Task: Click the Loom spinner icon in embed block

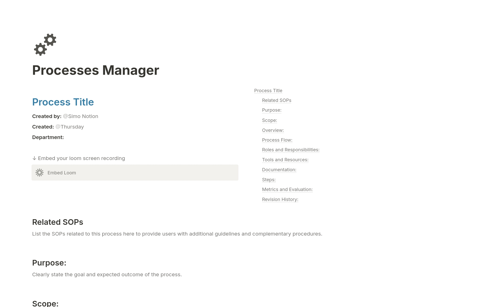Action: pos(40,173)
